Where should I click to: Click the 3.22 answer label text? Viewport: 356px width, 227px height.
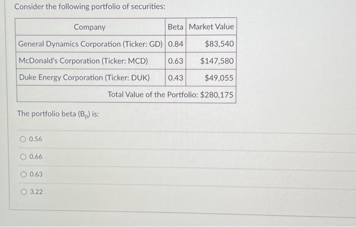click(x=36, y=192)
